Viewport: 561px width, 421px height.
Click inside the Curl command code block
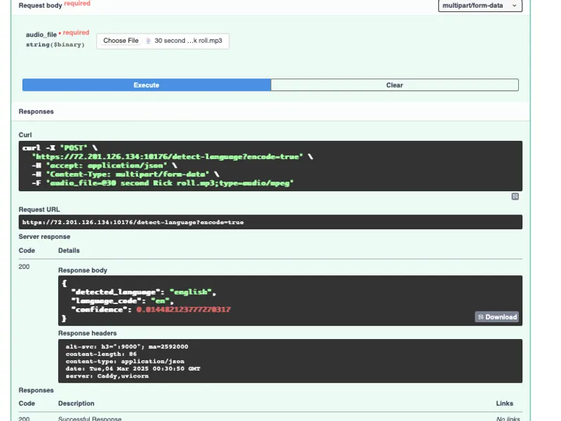click(270, 166)
